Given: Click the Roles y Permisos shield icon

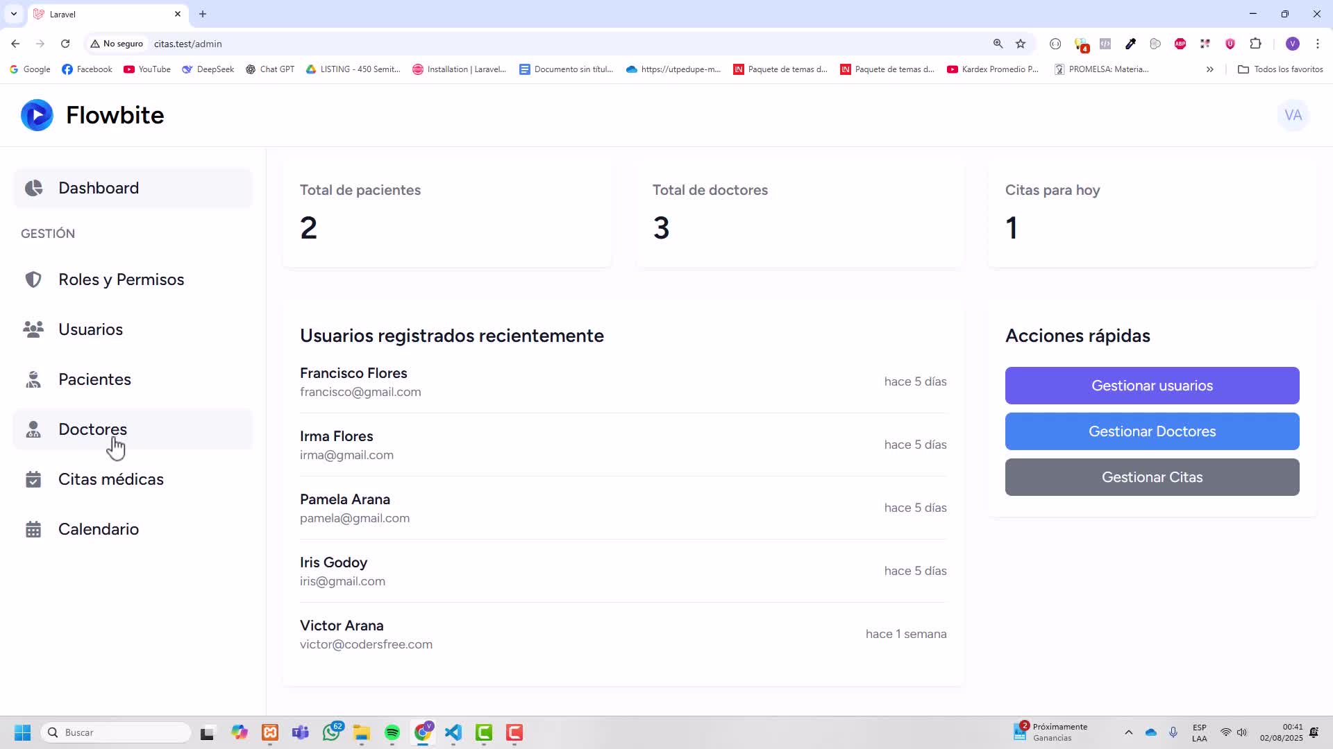Looking at the screenshot, I should tap(33, 279).
